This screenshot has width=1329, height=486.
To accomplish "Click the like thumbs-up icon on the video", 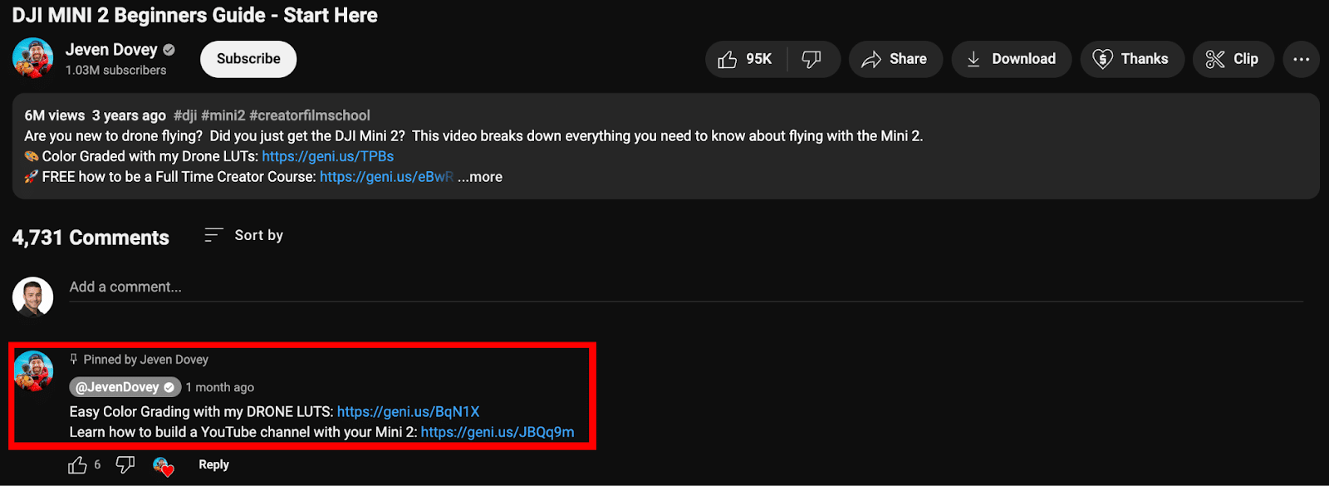I will tap(728, 59).
